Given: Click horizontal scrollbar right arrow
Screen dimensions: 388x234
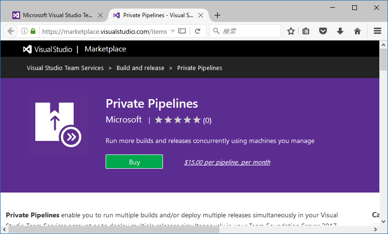Looking at the screenshot, I should tap(375, 230).
